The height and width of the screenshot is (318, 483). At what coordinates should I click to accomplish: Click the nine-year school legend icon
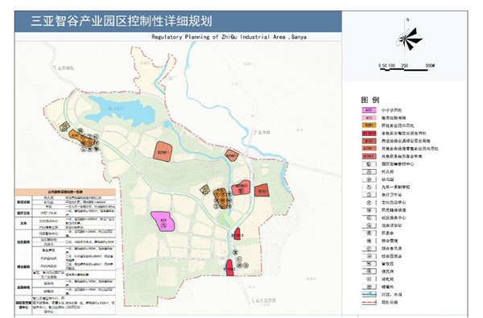pyautogui.click(x=369, y=187)
